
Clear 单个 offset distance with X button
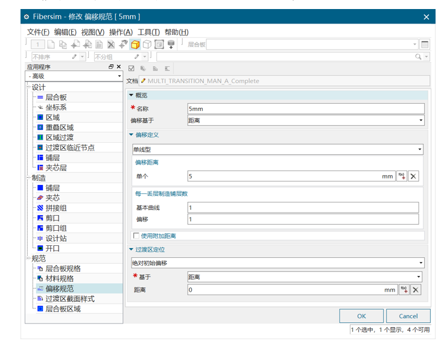(414, 177)
